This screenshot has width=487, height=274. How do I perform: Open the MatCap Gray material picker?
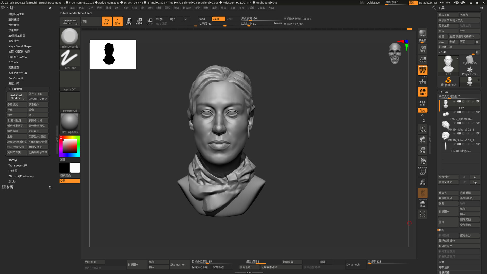tap(69, 123)
